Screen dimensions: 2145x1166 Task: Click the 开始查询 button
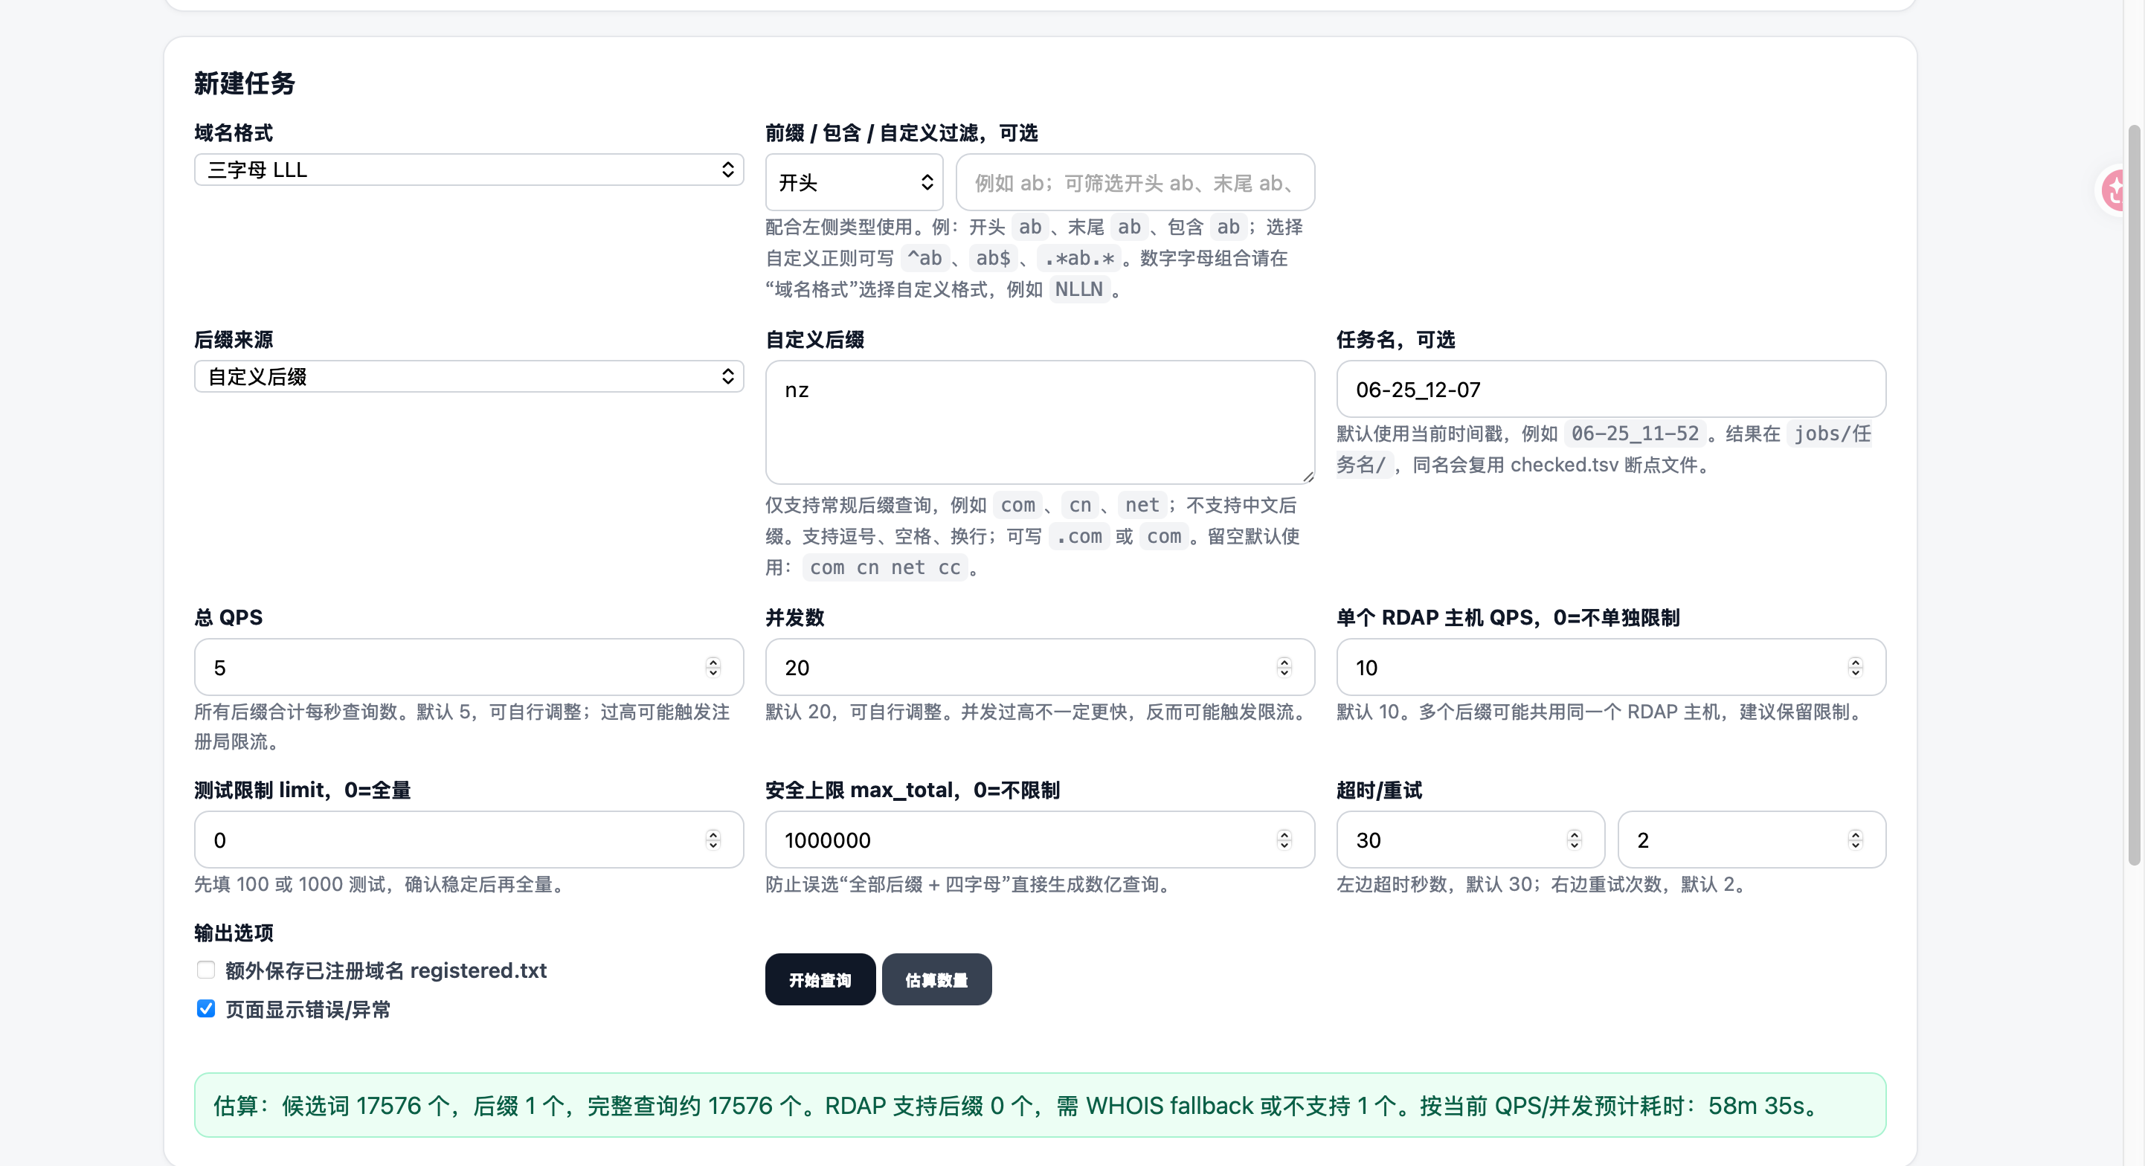click(x=820, y=979)
